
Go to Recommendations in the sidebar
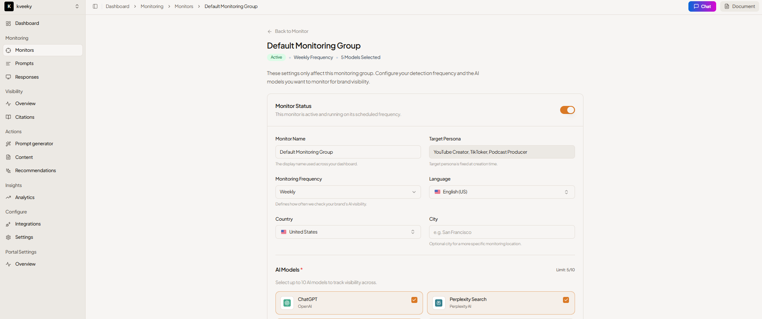click(35, 171)
